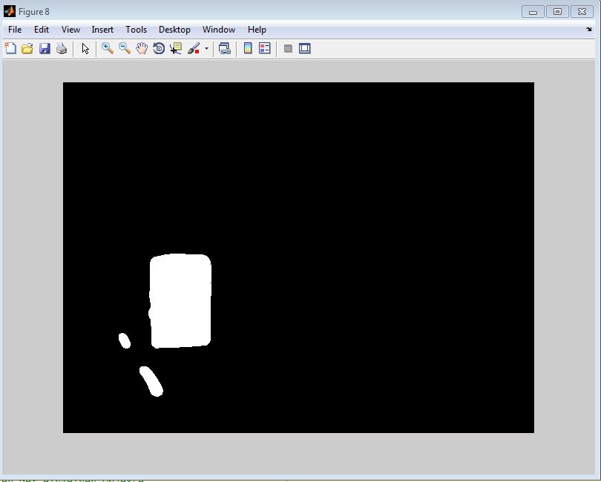The width and height of the screenshot is (601, 482).
Task: Open the Desktop menu
Action: tap(174, 30)
